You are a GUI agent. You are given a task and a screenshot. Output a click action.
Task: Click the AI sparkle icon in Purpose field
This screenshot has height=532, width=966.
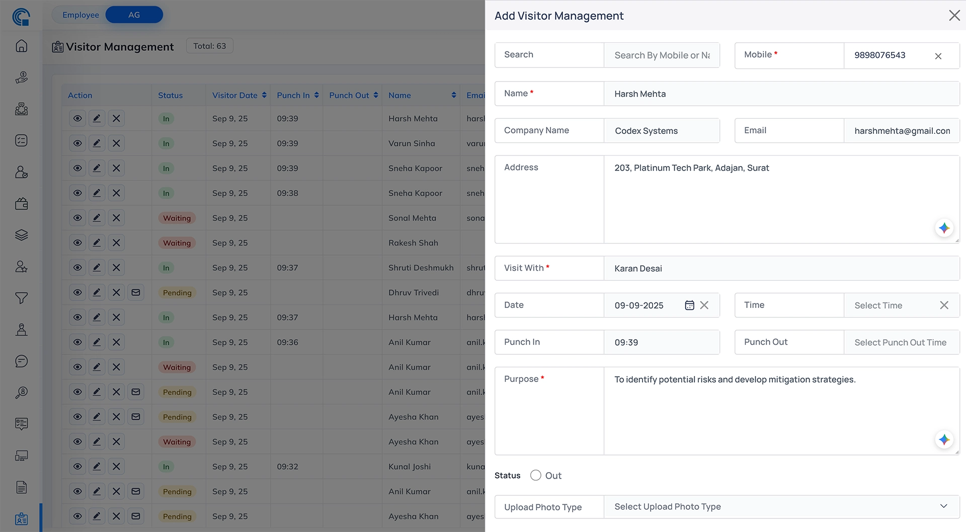pos(944,439)
